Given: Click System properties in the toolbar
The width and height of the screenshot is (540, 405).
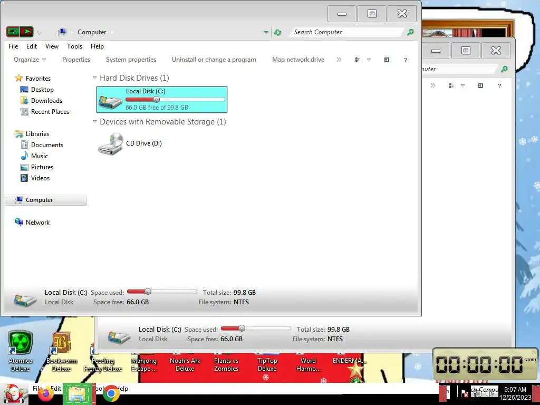Looking at the screenshot, I should point(131,60).
